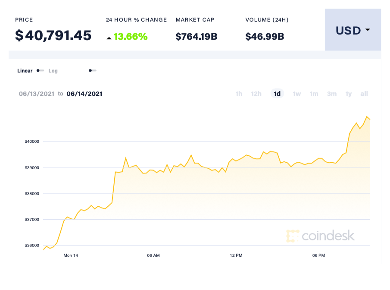Flip the second unlabeled toggle switch
Viewport: 390px width, 290px height.
pyautogui.click(x=92, y=70)
